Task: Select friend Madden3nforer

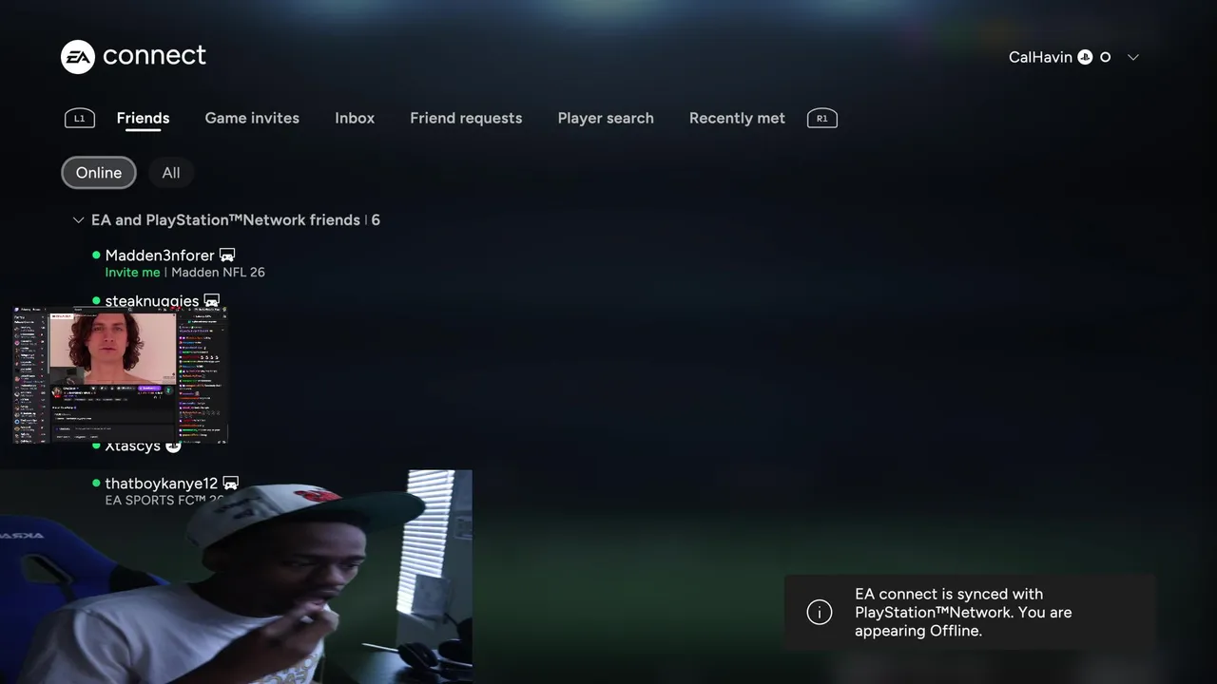Action: point(160,255)
